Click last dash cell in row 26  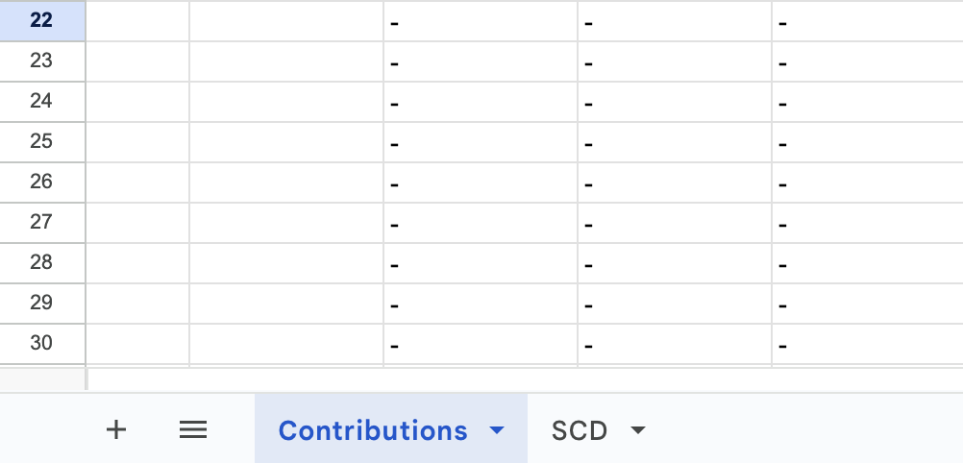click(x=867, y=183)
